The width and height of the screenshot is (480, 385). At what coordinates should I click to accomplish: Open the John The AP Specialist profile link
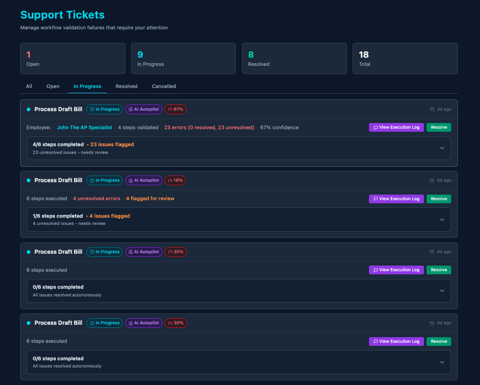(x=84, y=127)
